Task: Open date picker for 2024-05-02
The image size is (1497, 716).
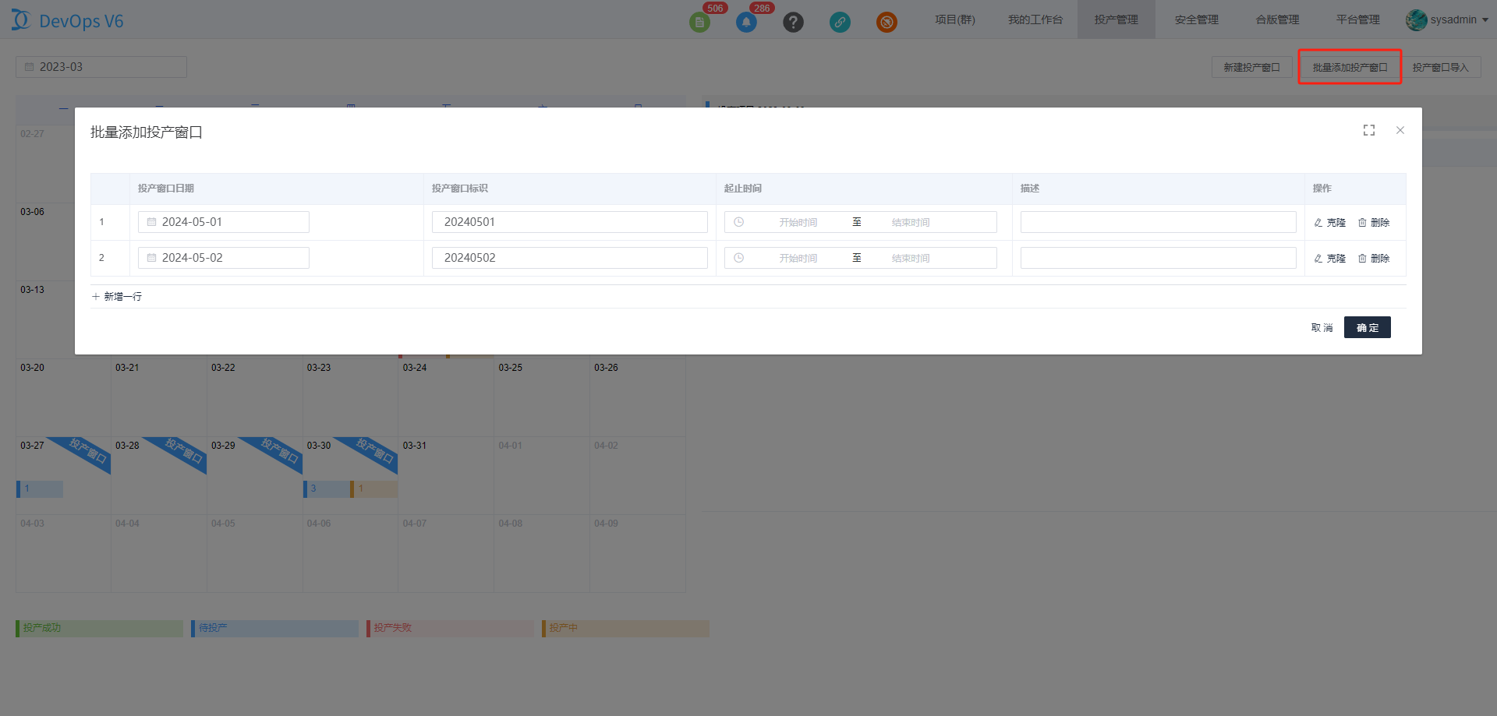Action: coord(224,258)
